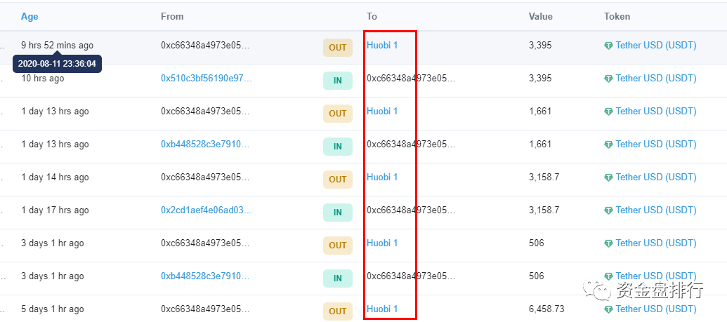Image resolution: width=727 pixels, height=322 pixels.
Task: Click the IN badge in the 506 row
Action: (338, 278)
